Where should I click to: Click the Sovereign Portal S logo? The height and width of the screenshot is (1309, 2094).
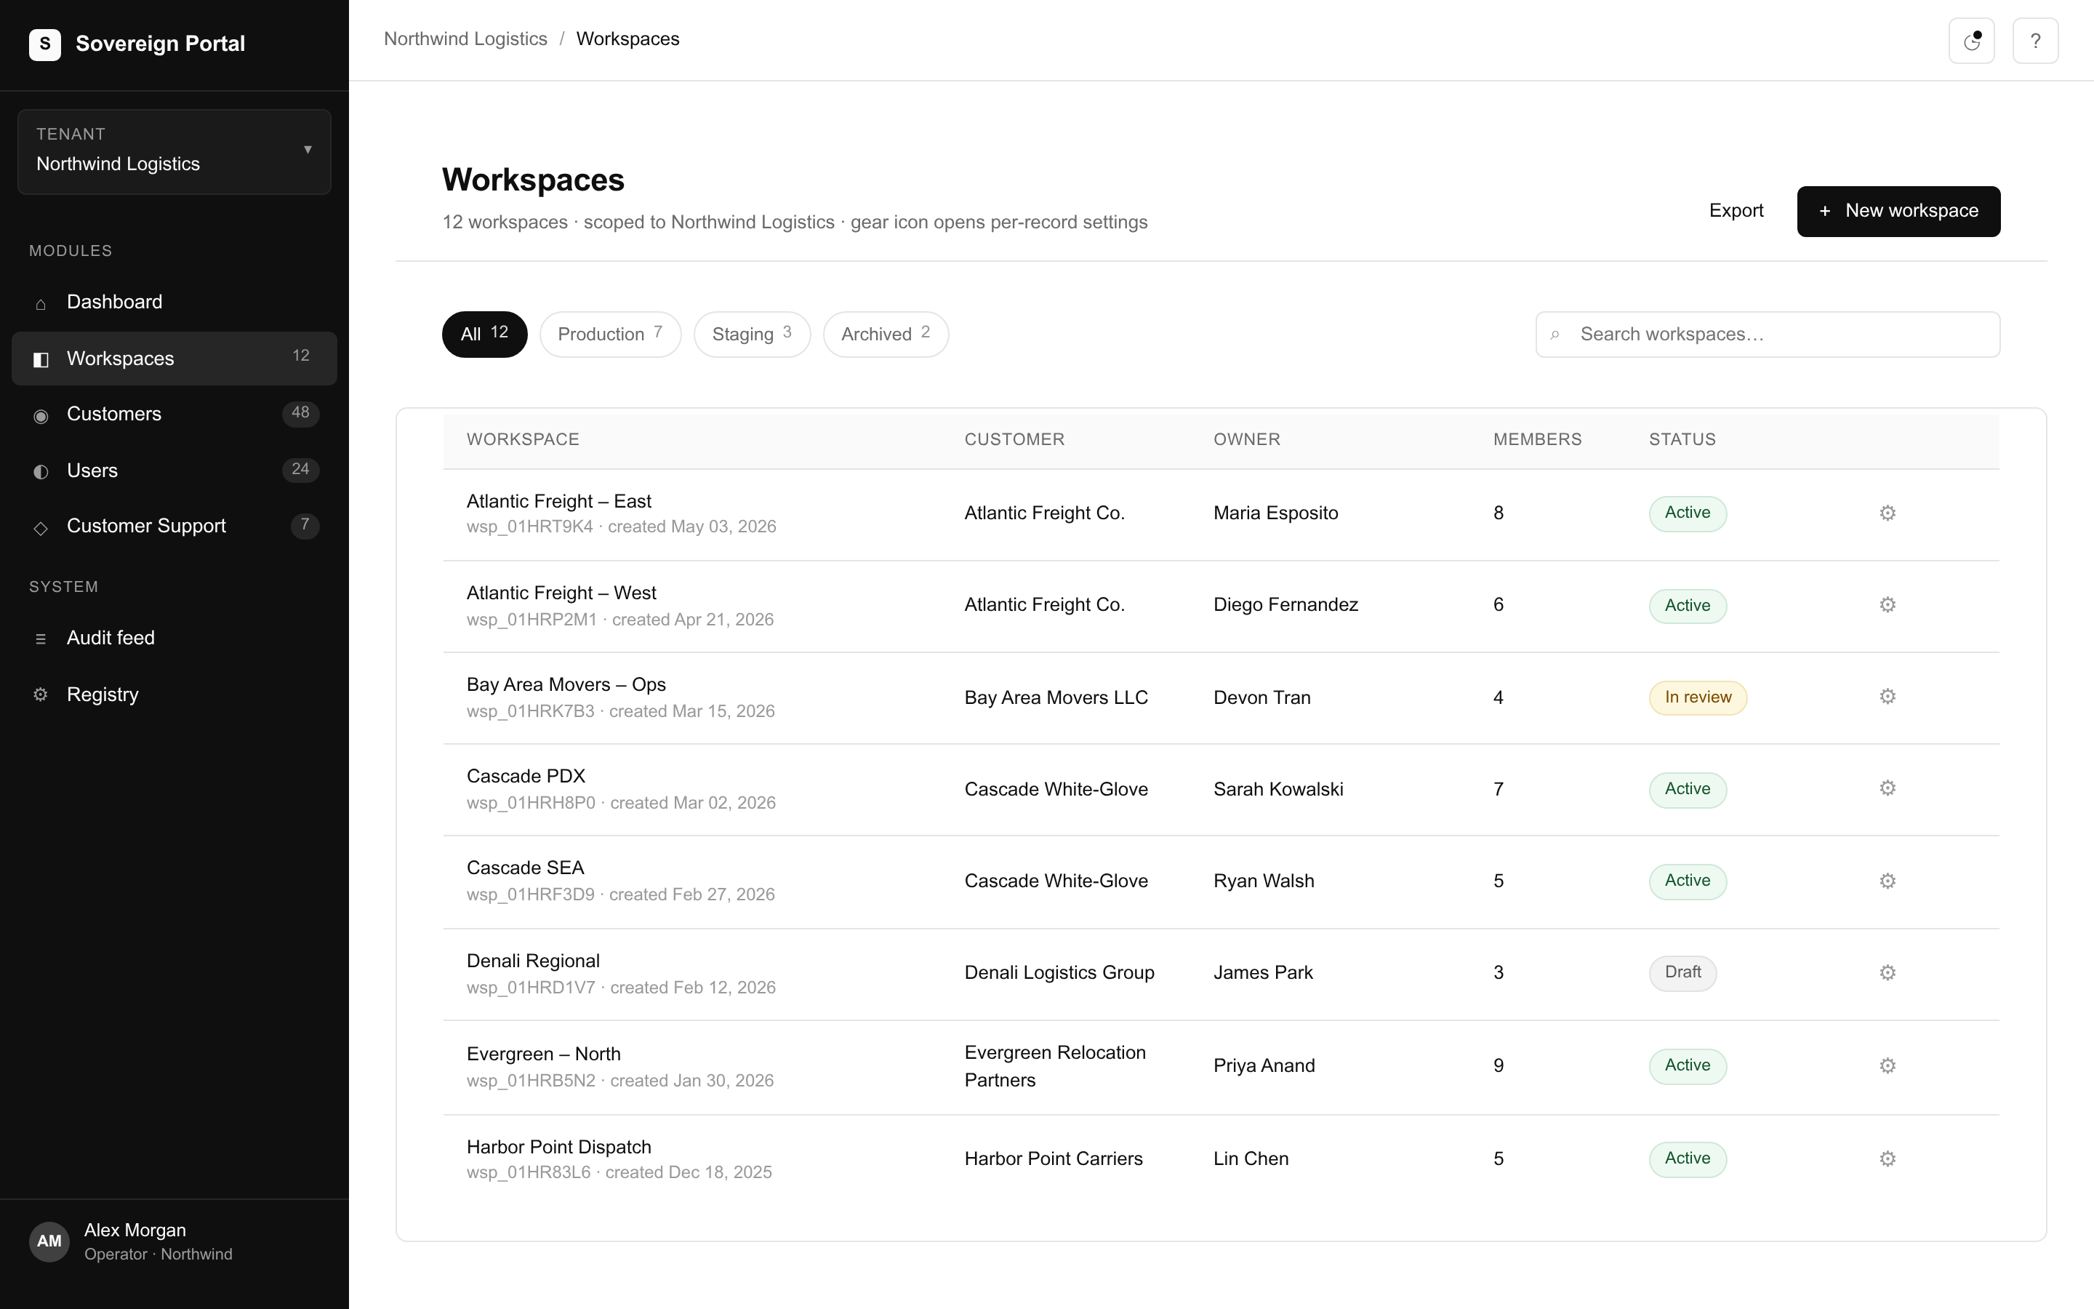[x=45, y=44]
